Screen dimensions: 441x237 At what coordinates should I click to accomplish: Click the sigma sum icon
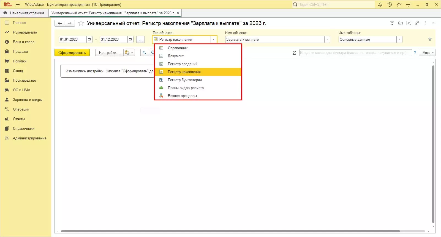coord(294,53)
